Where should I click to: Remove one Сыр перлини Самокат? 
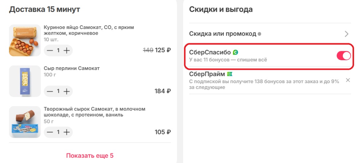[x=50, y=91]
